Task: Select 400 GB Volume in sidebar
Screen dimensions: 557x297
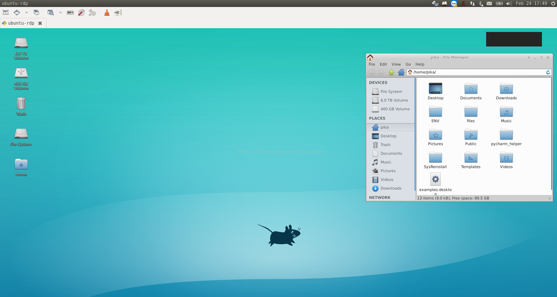Action: pyautogui.click(x=391, y=109)
